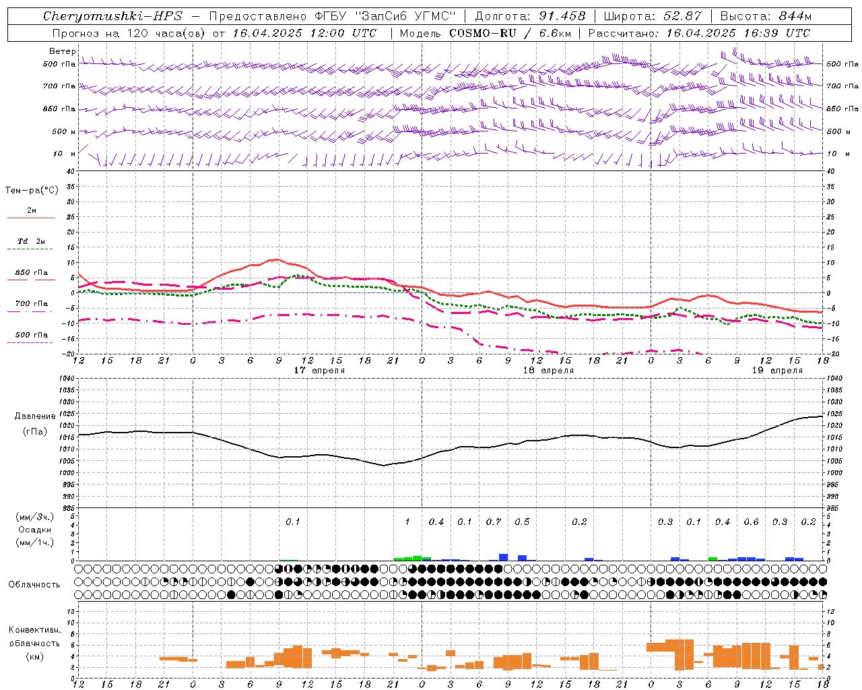Click the "(км)" unit under convective cloudiness
862x690 pixels.
(34, 656)
